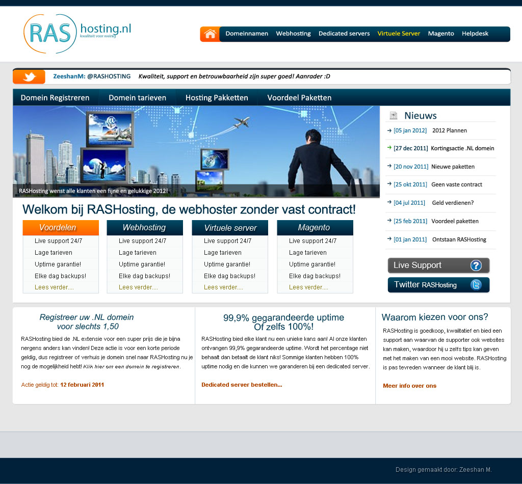Open the Domeinnamen menu item
522x484 pixels.
(x=247, y=34)
